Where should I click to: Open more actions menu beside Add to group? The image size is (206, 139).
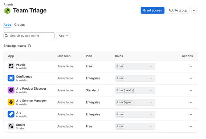[195, 10]
